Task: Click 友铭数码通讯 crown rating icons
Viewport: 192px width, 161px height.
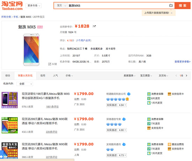Action: pos(110,149)
